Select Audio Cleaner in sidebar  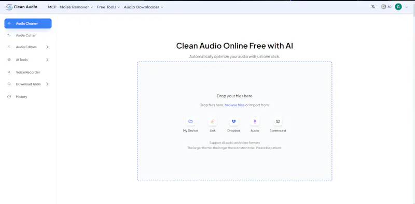coord(28,23)
